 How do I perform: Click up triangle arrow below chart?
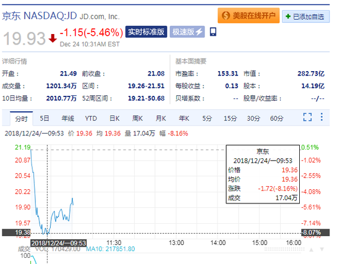311,249
